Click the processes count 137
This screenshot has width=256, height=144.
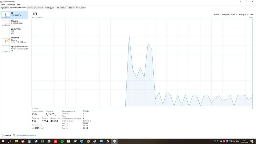coord(34,121)
